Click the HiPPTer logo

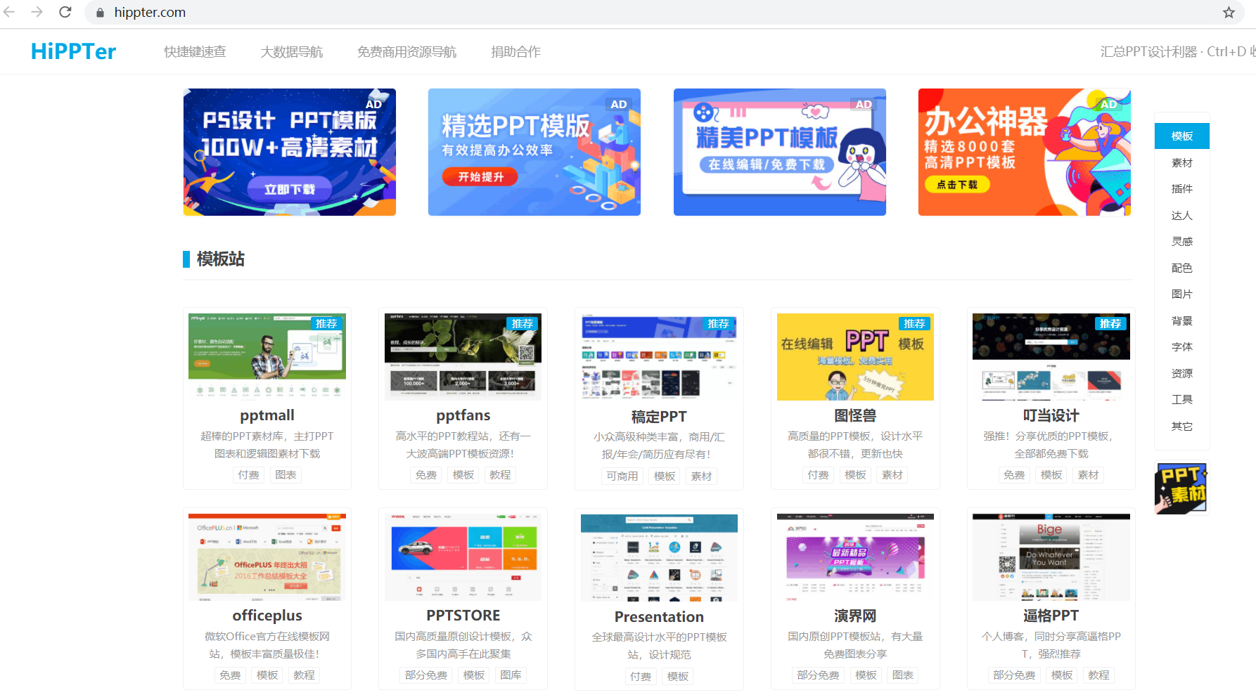click(74, 51)
